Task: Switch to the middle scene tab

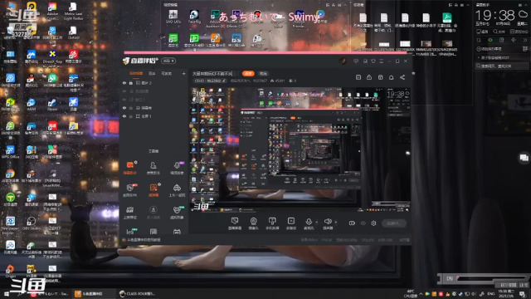Action: [x=152, y=74]
